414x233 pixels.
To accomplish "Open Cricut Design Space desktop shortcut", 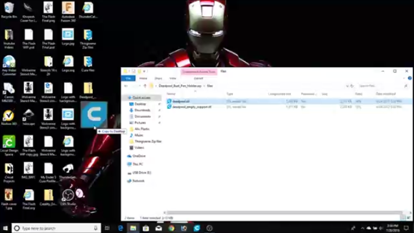I will (x=9, y=145).
